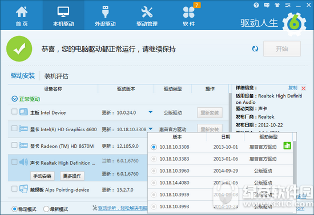Click 发布厂商 Realtek in details
Image resolution: width=314 pixels, height=215 pixels.
255,117
